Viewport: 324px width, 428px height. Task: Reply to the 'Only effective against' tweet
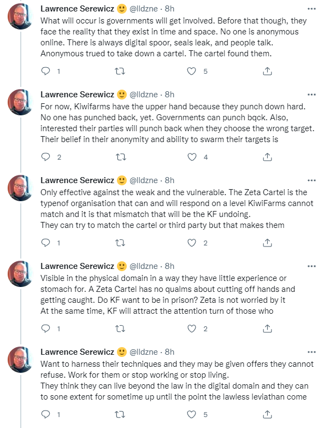(45, 243)
